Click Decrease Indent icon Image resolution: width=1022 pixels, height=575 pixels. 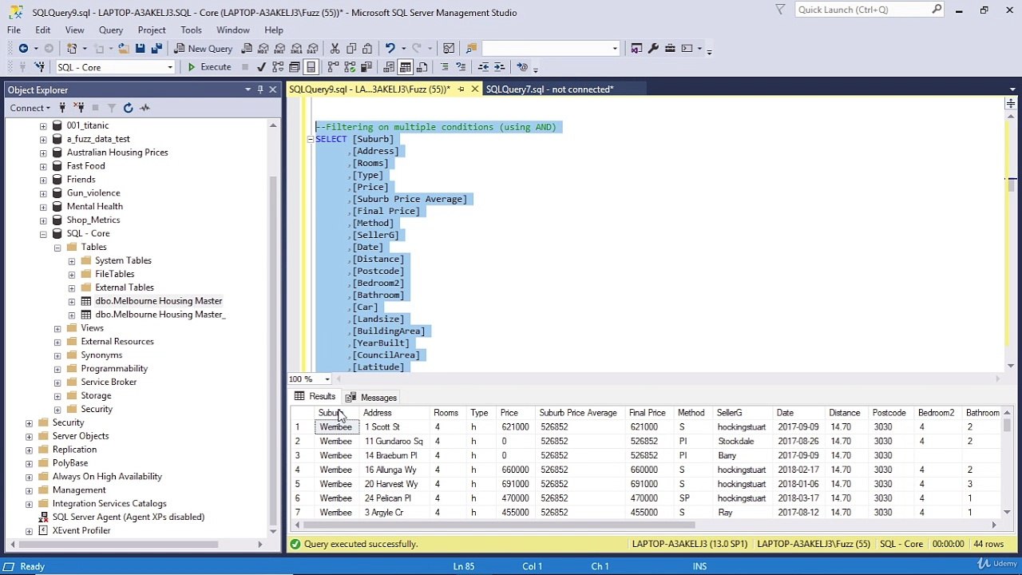pos(484,67)
